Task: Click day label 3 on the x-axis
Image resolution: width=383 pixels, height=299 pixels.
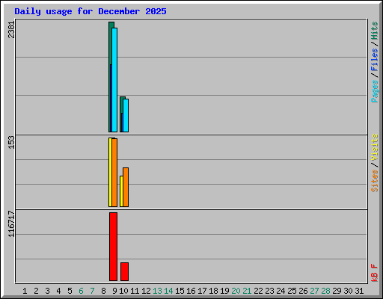Action: point(47,291)
